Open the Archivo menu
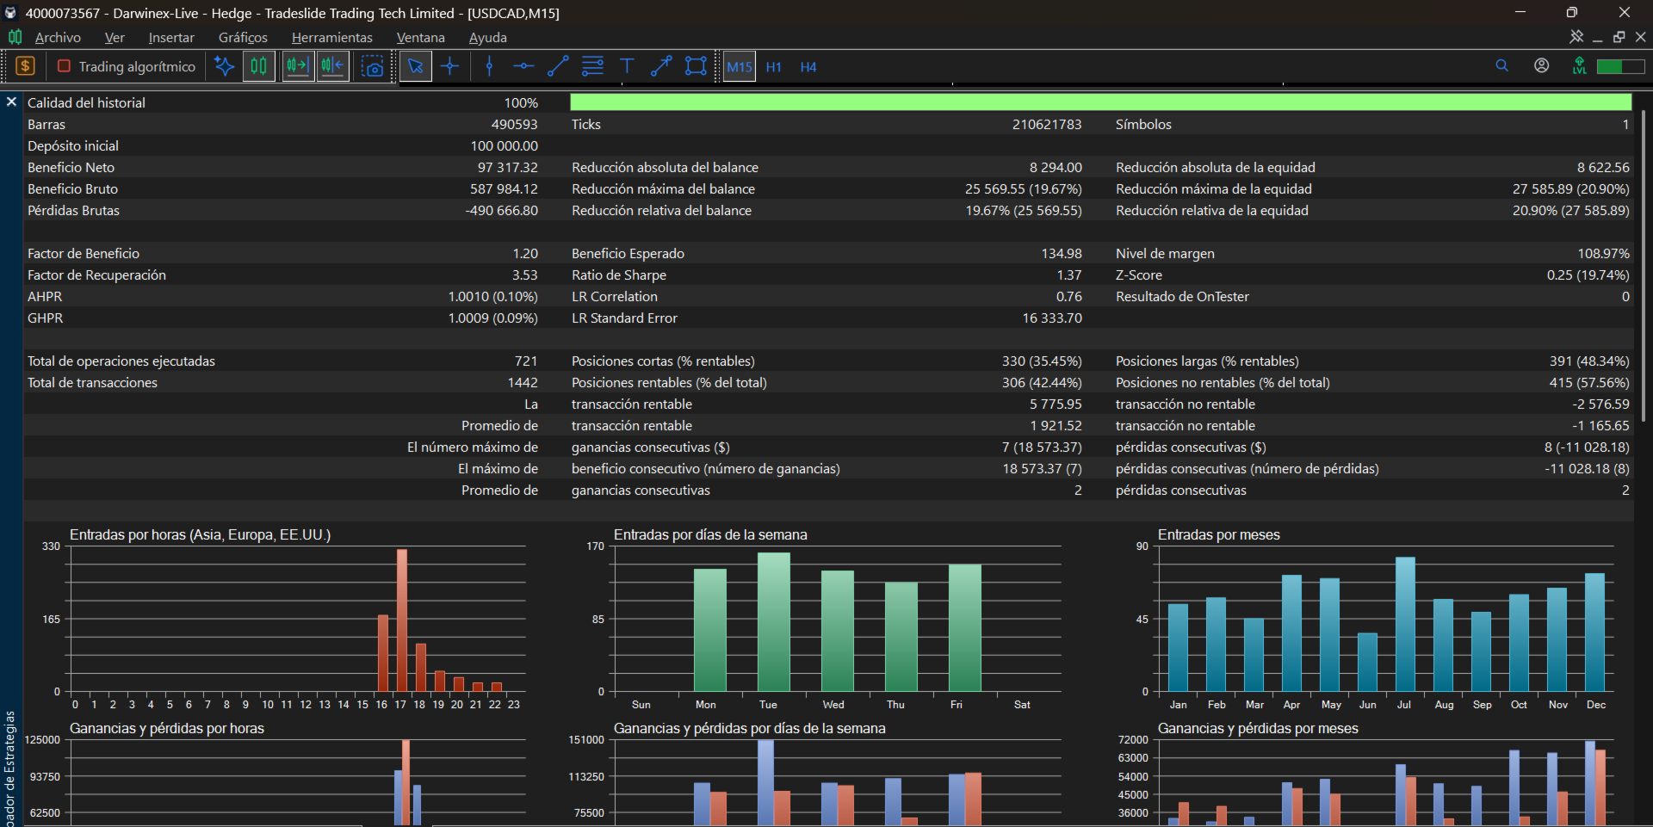Viewport: 1653px width, 827px height. [x=58, y=38]
